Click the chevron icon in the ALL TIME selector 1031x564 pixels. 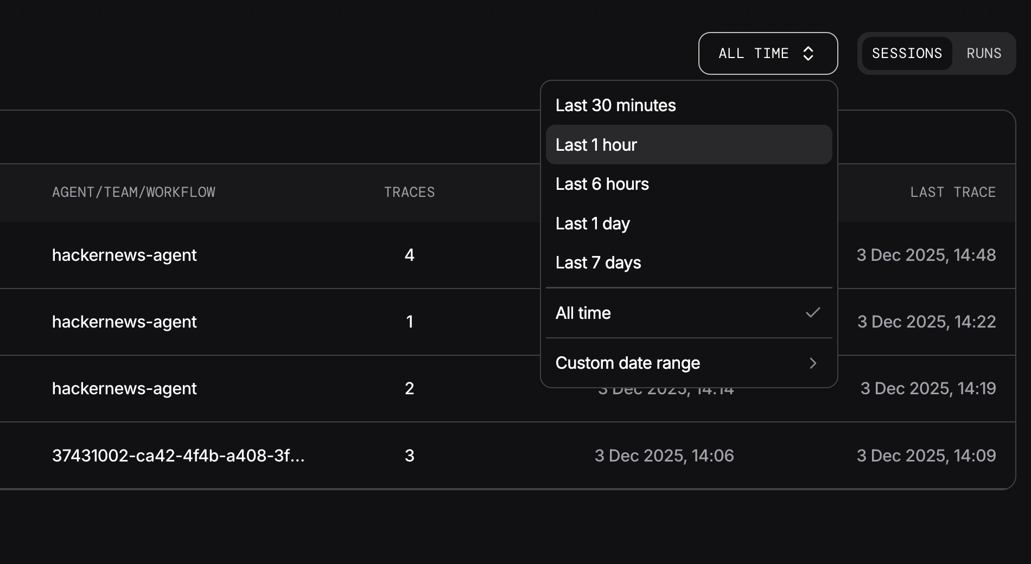pos(809,53)
